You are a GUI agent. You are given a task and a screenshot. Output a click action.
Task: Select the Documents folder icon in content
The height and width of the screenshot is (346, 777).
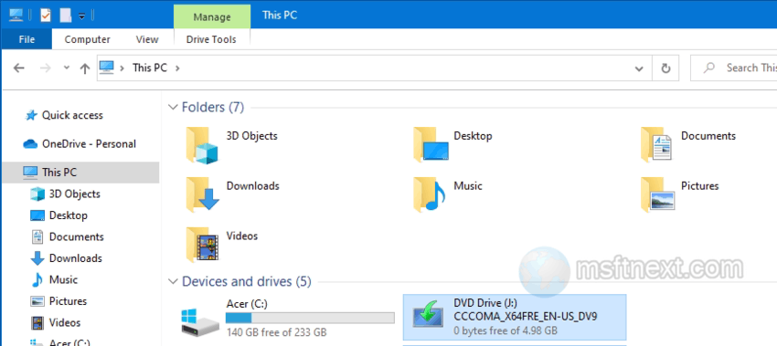656,144
